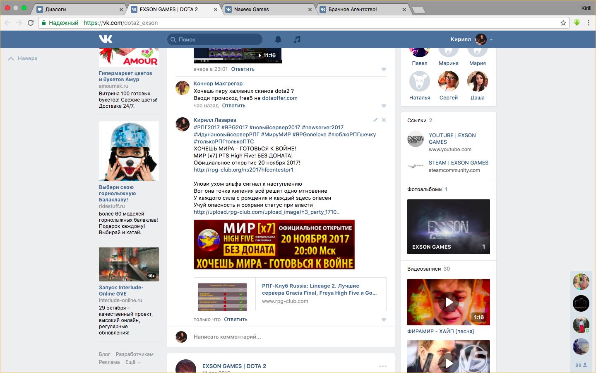Viewport: 596px width, 373px height.
Task: Close the EXSON GAMES | DOTA 2 tab
Action: point(216,9)
